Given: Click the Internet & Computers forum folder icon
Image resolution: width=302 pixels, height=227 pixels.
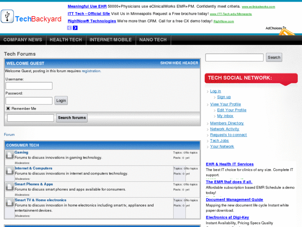Looking at the screenshot, I should click(10, 171).
